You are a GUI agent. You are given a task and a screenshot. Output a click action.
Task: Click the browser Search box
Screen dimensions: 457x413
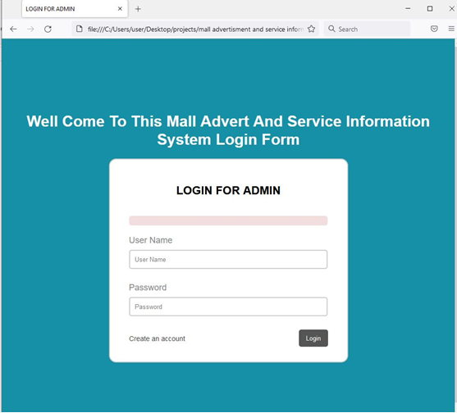point(367,29)
